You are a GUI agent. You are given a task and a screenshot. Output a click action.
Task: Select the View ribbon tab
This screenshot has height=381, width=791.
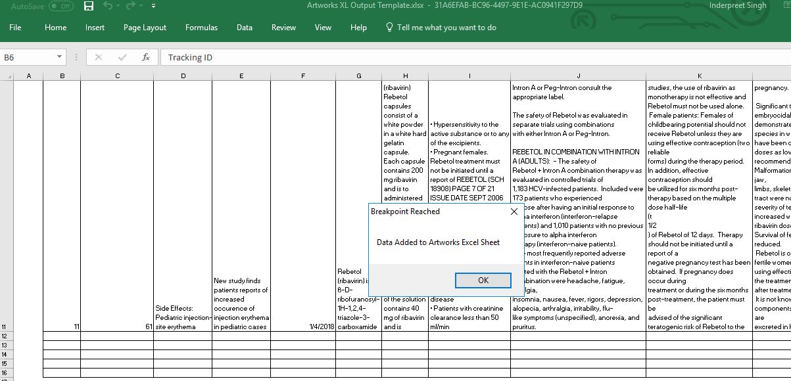tap(323, 28)
